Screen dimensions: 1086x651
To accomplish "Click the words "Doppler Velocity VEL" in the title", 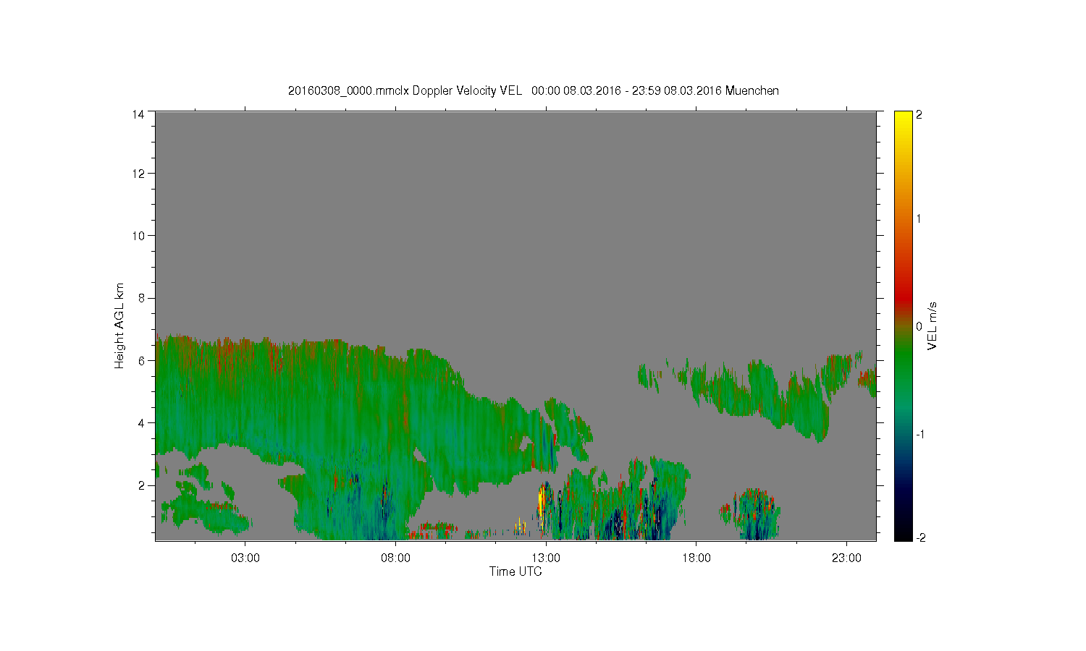I will [467, 90].
